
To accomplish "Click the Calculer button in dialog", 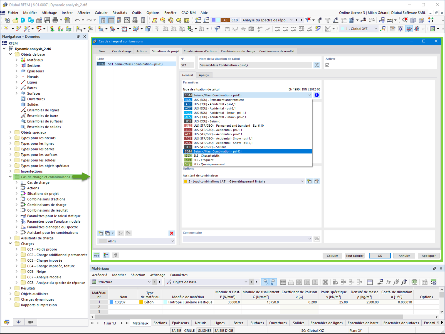I will click(332, 256).
